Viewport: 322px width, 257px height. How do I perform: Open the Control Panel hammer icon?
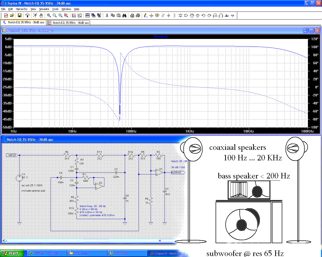pos(27,16)
